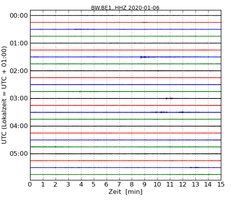251x200 pixels.
Task: Click the 03:00 time label
Action: [x=19, y=98]
